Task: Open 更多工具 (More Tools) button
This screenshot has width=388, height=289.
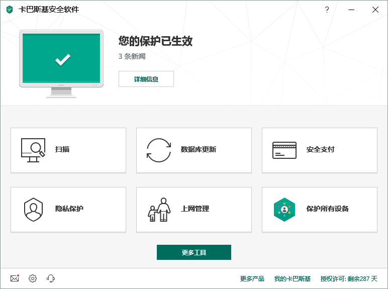Action: [194, 252]
